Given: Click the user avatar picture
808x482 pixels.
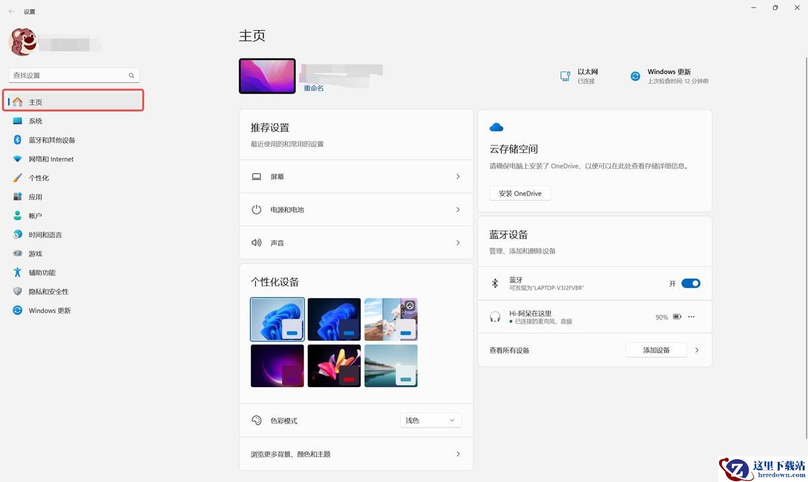Looking at the screenshot, I should pos(22,42).
